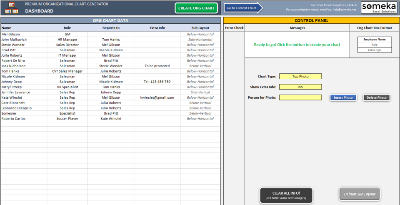Select 'Kate Winslet' in Reports to column
Screen dimensions: 400x205
111,119
